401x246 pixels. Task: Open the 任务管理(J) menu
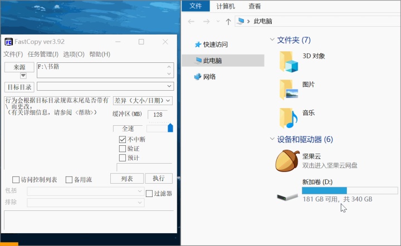point(43,54)
